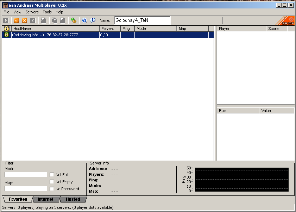The width and height of the screenshot is (296, 212).
Task: Sort servers by Mode column header
Action: pyautogui.click(x=156, y=29)
